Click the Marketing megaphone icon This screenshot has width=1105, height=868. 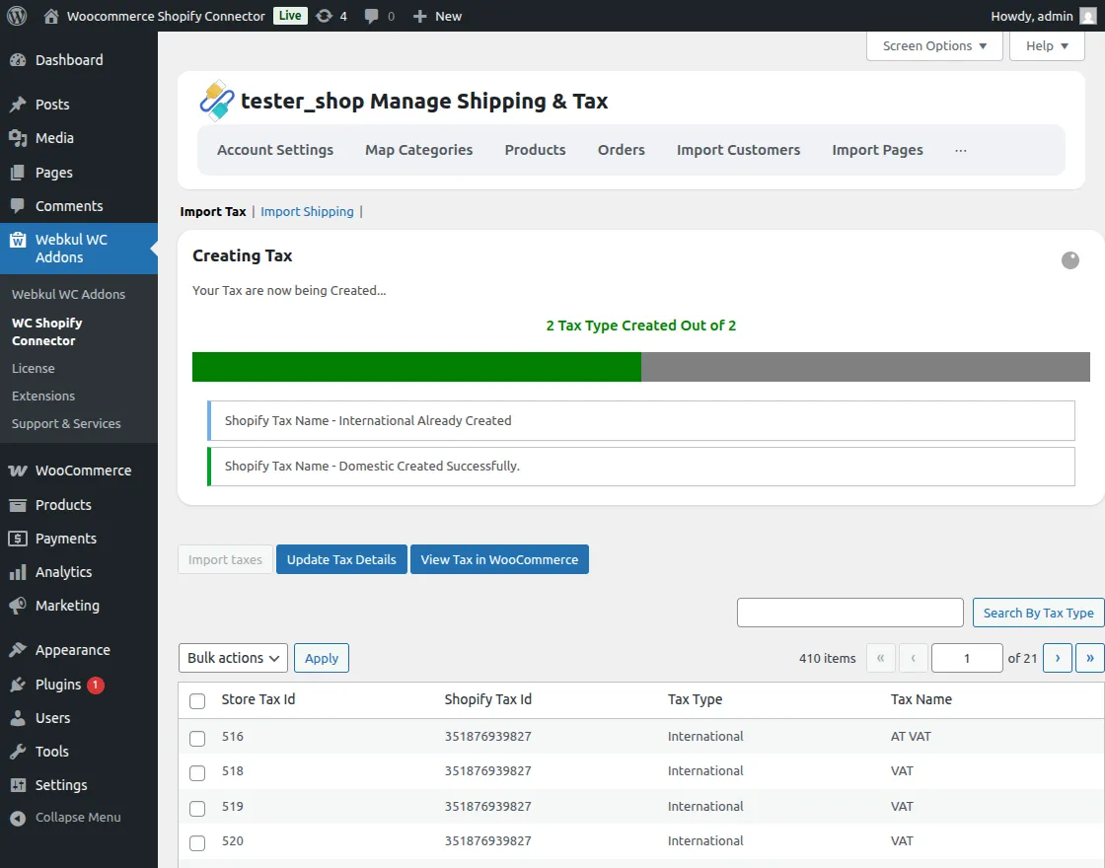pos(18,606)
